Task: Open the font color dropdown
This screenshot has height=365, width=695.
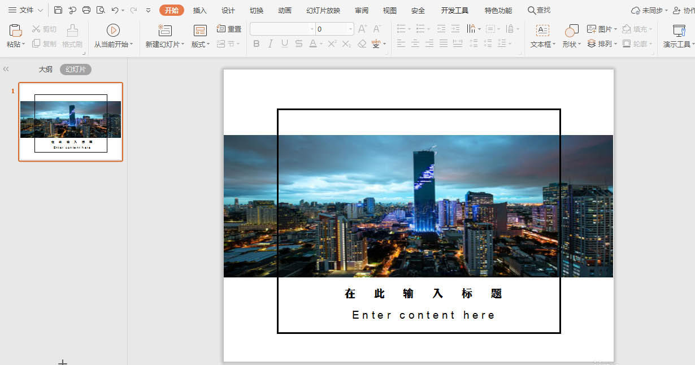Action: pyautogui.click(x=320, y=43)
